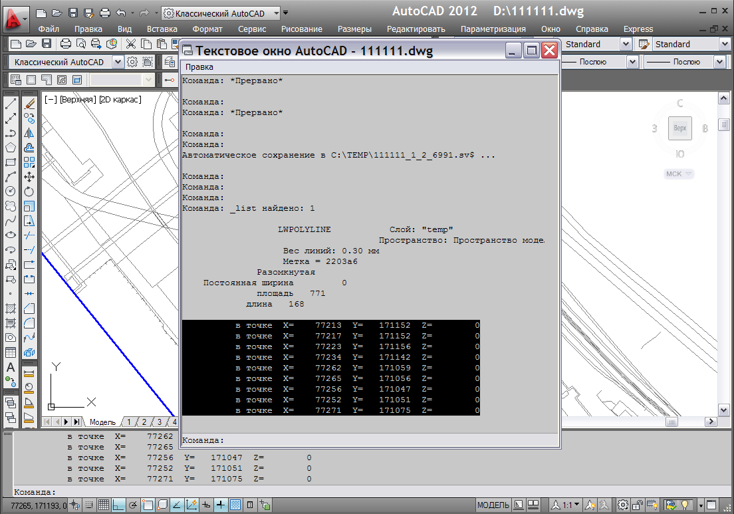The width and height of the screenshot is (734, 514).
Task: Toggle lineweight display in status bar
Action: (x=220, y=505)
